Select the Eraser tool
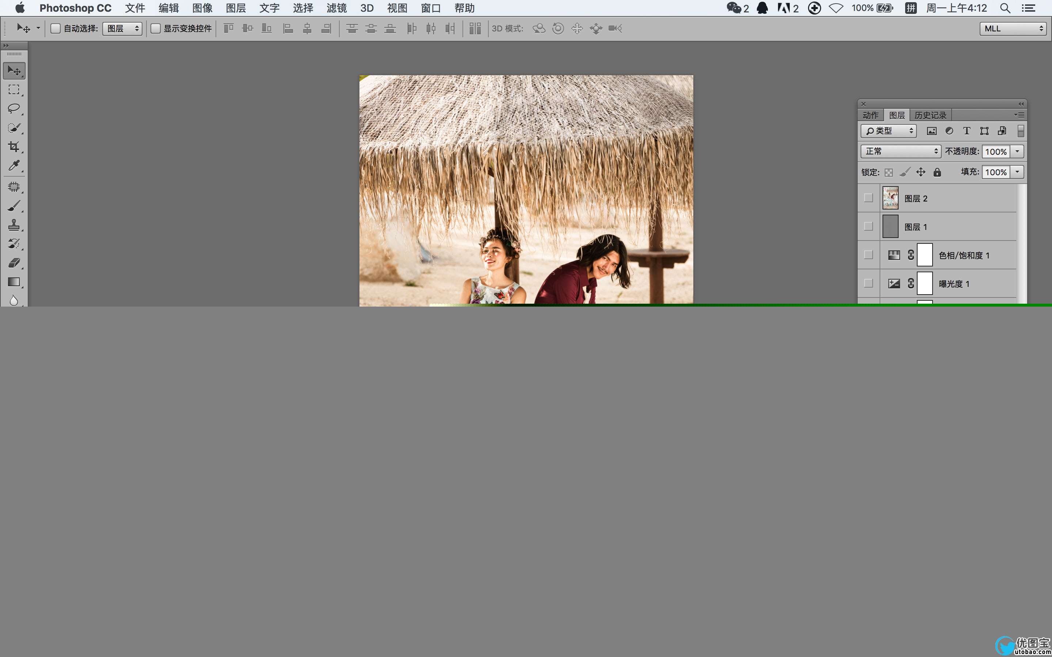1052x657 pixels. pos(14,262)
